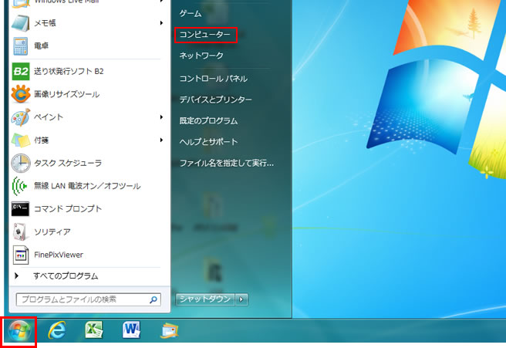This screenshot has width=506, height=348.
Task: Open ゲーム from the right pane
Action: click(191, 14)
